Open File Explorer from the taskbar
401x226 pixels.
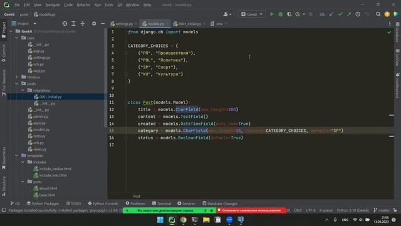[206, 220]
